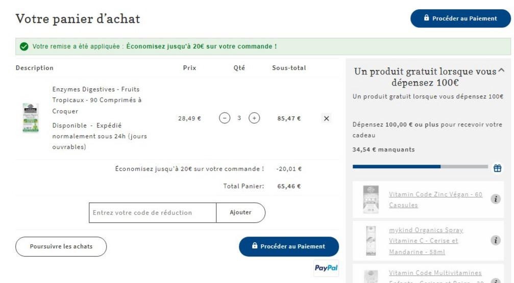
Task: Click the Enzymes Digestives product thumbnail
Action: click(x=31, y=118)
